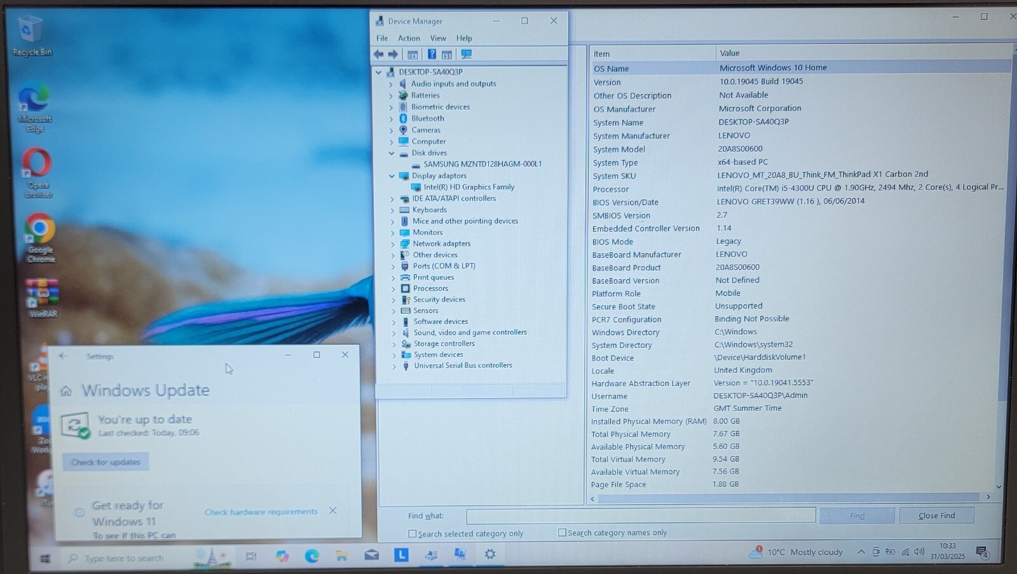This screenshot has height=574, width=1017.
Task: Select Microsoft Edge desktop shortcut
Action: click(34, 107)
